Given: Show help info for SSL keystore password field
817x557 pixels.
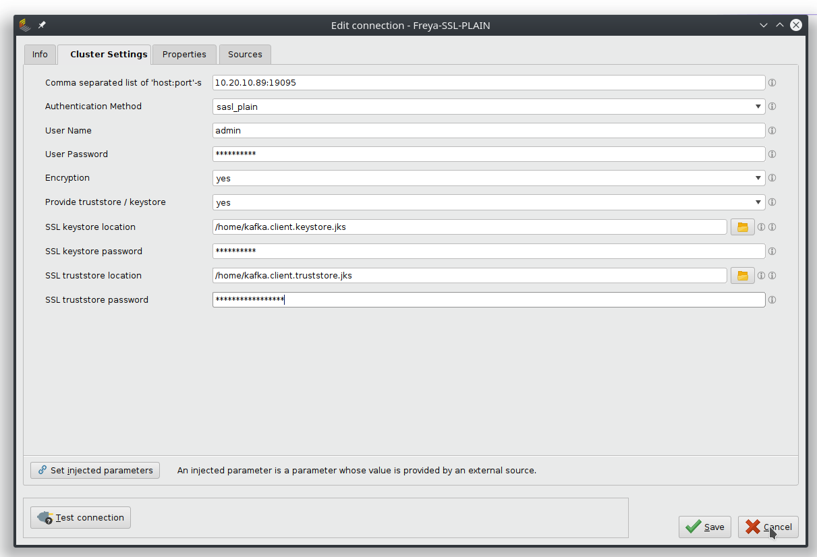Looking at the screenshot, I should coord(771,251).
